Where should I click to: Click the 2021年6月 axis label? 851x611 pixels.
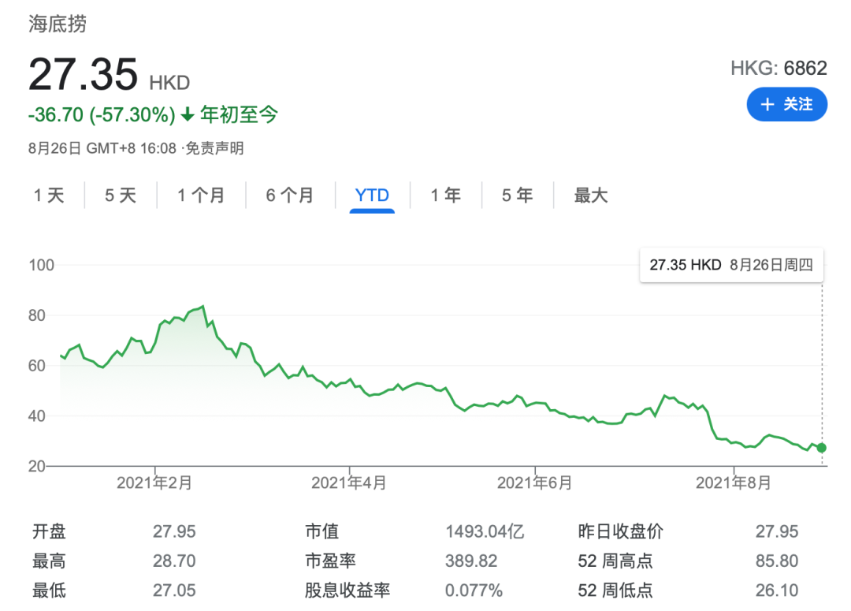point(535,482)
